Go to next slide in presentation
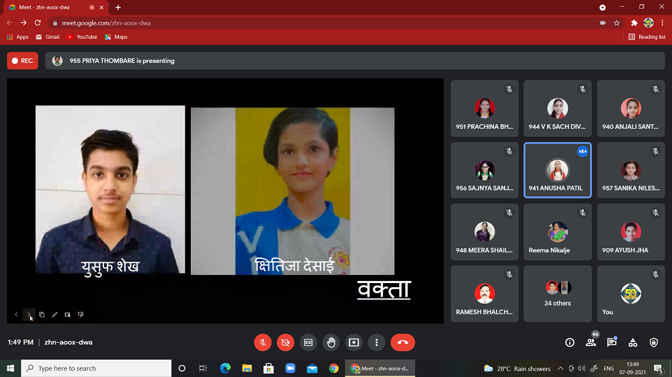 (29, 315)
